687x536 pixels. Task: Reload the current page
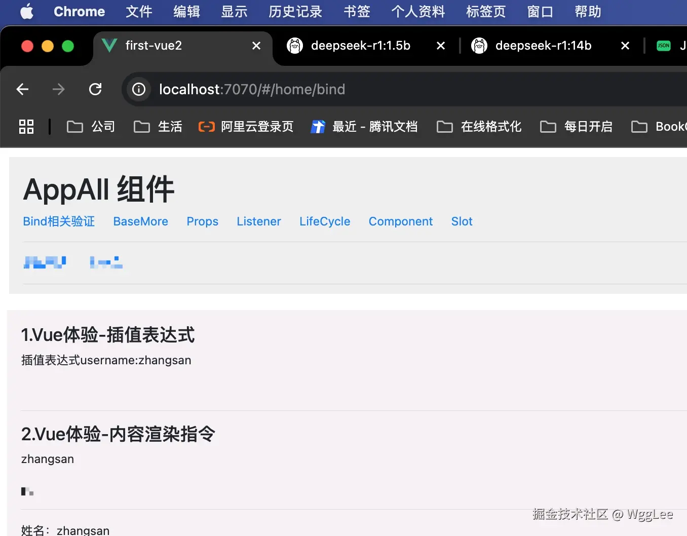(95, 89)
